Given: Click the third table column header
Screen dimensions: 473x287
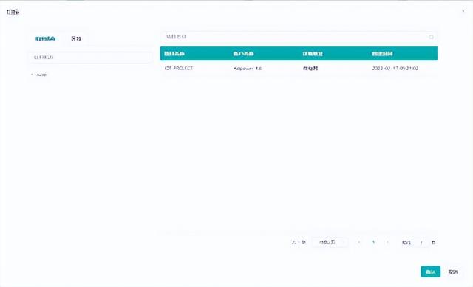Looking at the screenshot, I should pos(313,54).
